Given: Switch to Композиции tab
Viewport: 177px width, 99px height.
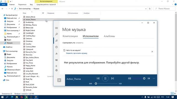Looking at the screenshot, I should click(70, 36).
